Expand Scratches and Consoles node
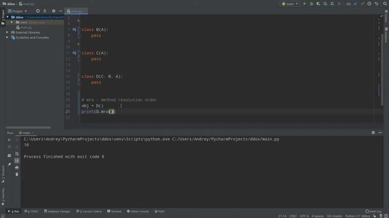Image resolution: width=389 pixels, height=218 pixels. [x=7, y=38]
